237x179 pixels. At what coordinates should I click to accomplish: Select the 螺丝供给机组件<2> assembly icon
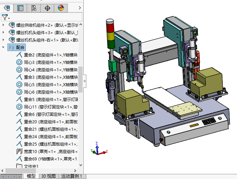click(12, 25)
